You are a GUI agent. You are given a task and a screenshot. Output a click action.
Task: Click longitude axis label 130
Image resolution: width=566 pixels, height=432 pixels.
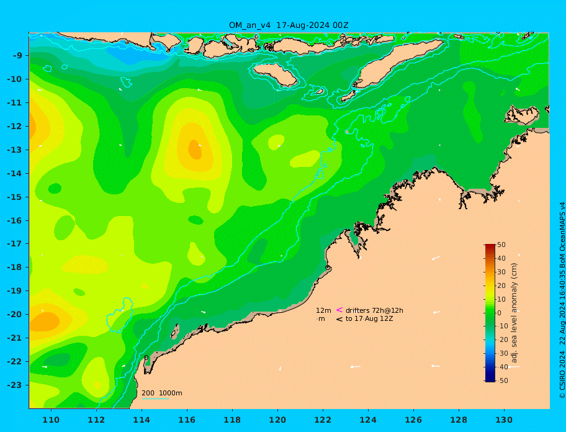[x=504, y=420]
